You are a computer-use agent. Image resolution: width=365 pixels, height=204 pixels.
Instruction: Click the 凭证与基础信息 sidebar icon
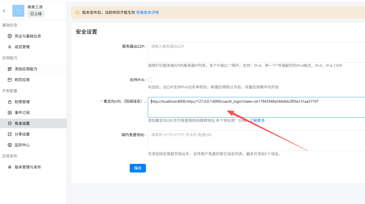(x=10, y=36)
